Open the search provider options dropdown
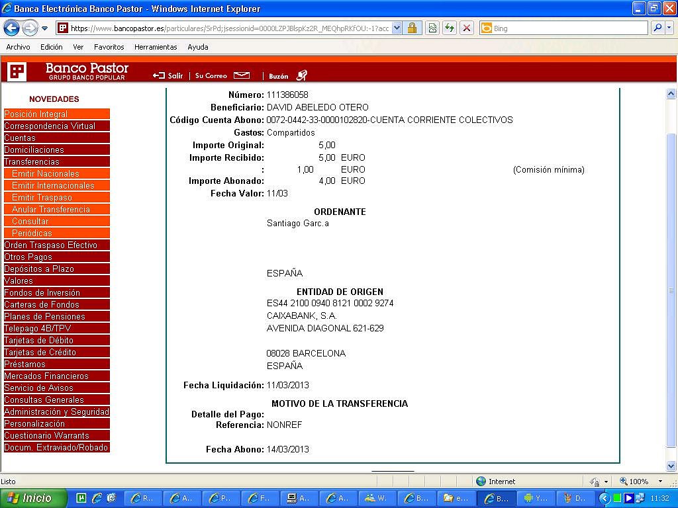The image size is (678, 508). point(669,28)
